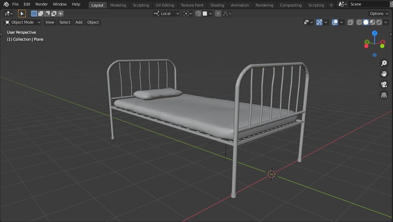Choose Extend Selection mode icon

tap(41, 14)
